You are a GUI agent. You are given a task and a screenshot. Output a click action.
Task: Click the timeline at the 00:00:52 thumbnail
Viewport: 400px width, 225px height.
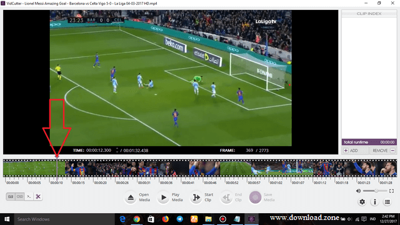pos(236,168)
